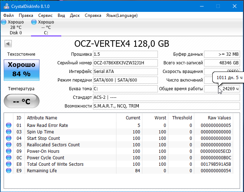
Task: Open the Сервис menu
Action: point(45,15)
